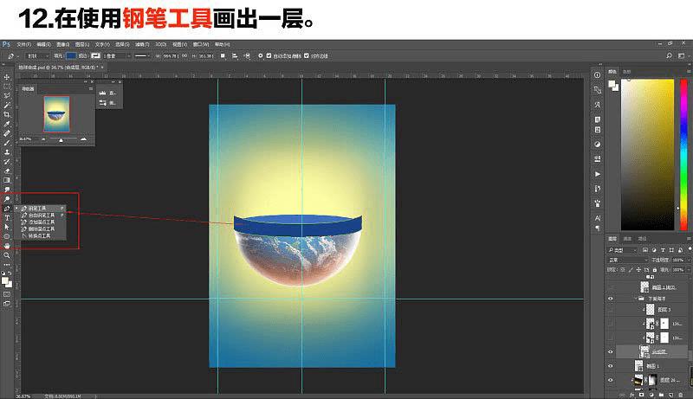This screenshot has height=399, width=693.
Task: Click the Navigator zoom in mountain button
Action: [83, 139]
